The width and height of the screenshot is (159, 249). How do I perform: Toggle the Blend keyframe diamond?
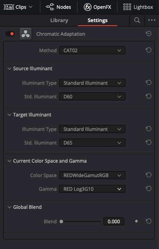click(x=136, y=221)
